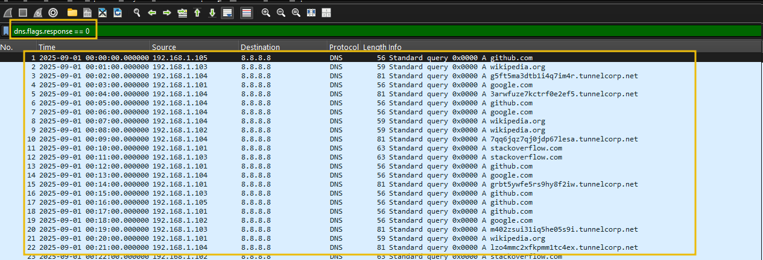Zoom in the packet list text
The height and width of the screenshot is (260, 763).
pyautogui.click(x=266, y=13)
